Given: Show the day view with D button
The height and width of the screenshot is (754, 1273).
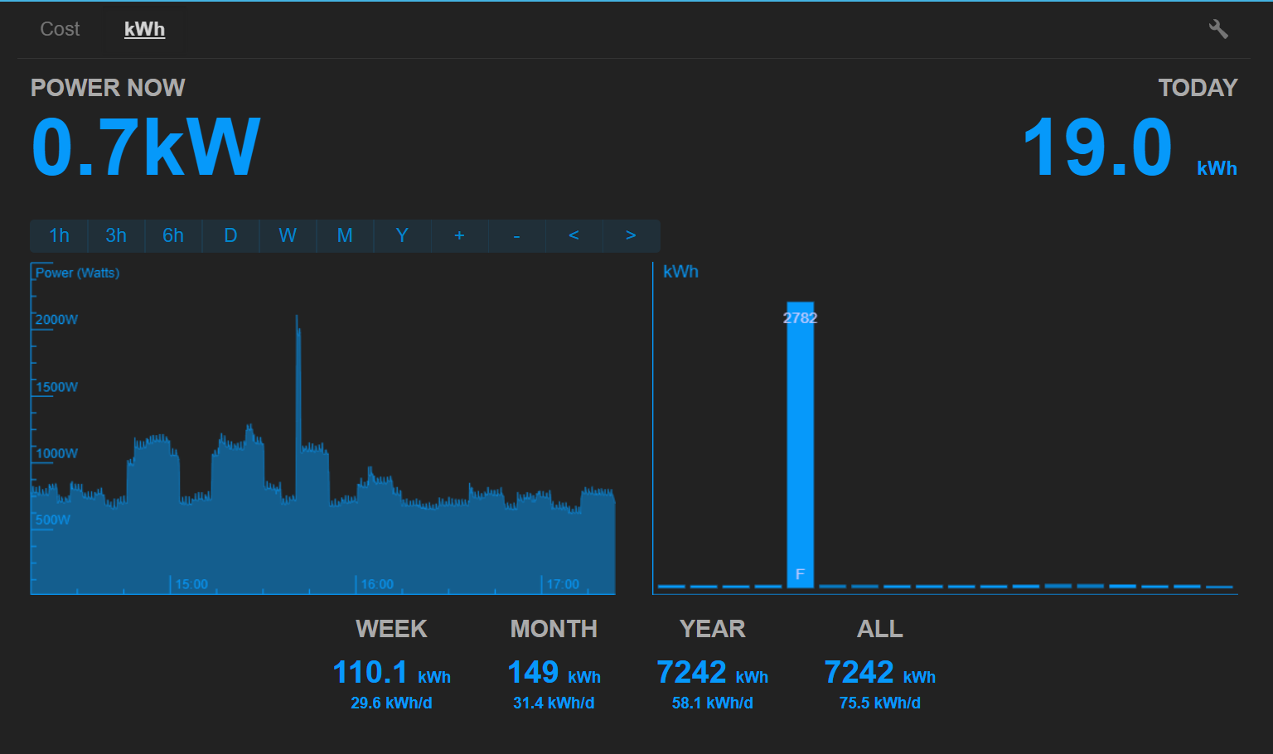Looking at the screenshot, I should pos(230,235).
